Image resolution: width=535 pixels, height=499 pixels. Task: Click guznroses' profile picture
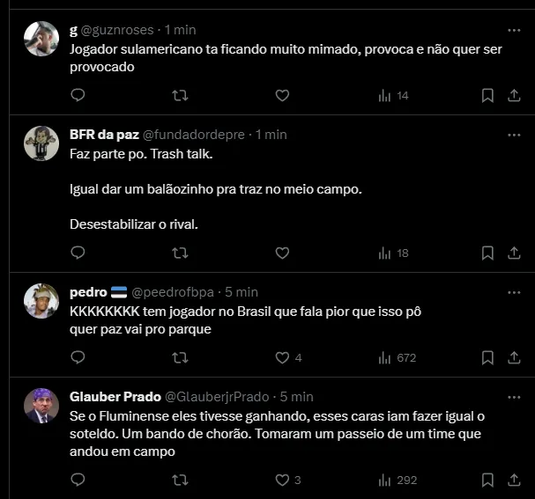[x=41, y=38]
